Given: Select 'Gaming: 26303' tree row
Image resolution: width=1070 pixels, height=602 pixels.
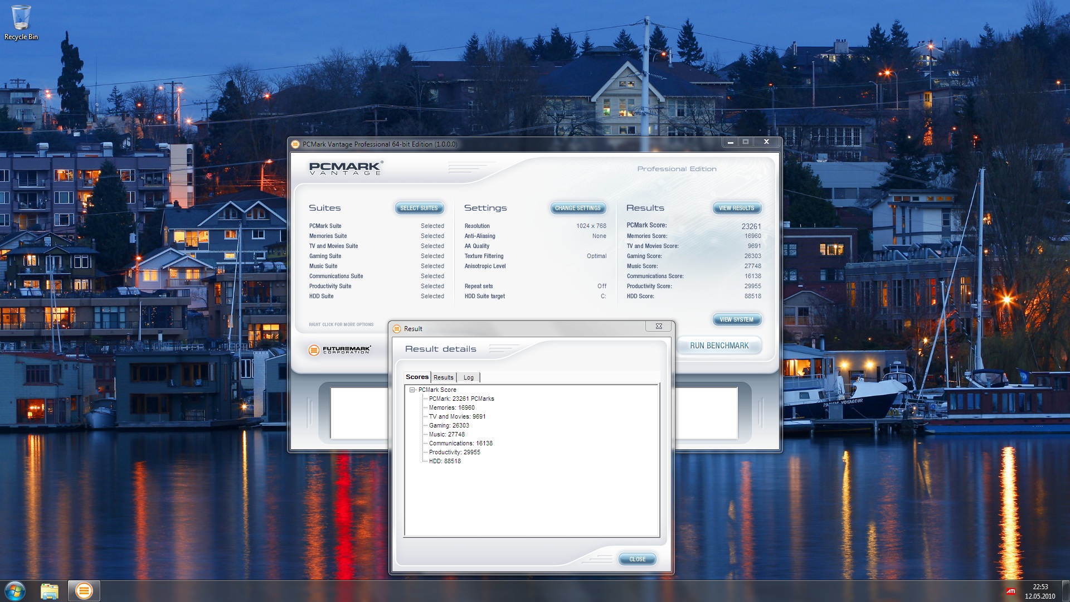Looking at the screenshot, I should (449, 426).
